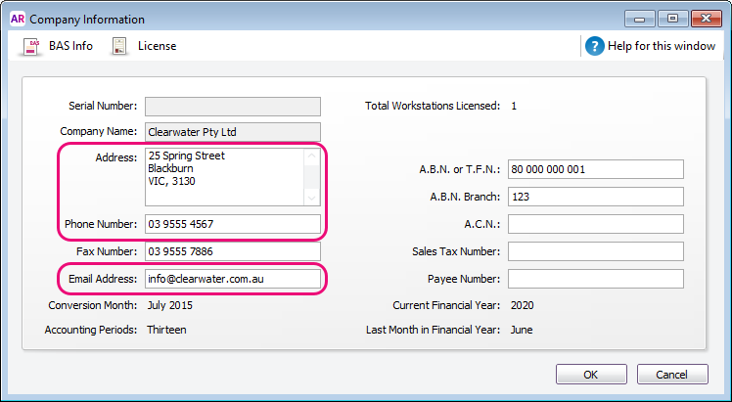Image resolution: width=732 pixels, height=402 pixels.
Task: Click the Address box scroll down arrow
Action: [x=312, y=199]
